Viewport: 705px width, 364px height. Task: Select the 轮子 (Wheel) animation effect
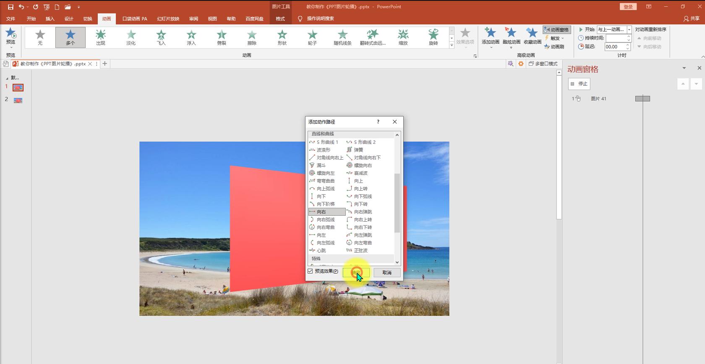point(312,37)
